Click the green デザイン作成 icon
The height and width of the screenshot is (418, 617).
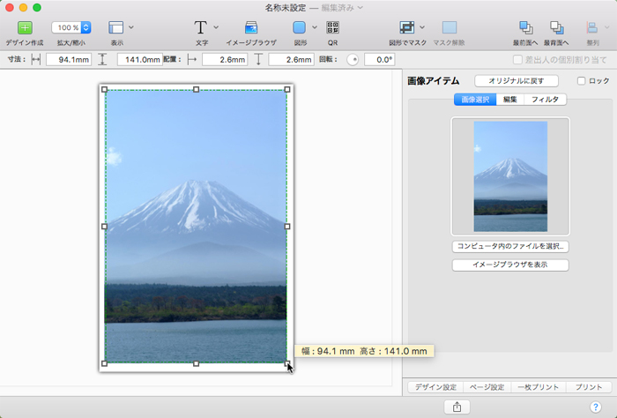coord(24,27)
